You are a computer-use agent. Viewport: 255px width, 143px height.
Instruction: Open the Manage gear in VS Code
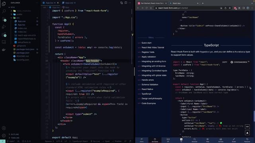click(x=4, y=135)
